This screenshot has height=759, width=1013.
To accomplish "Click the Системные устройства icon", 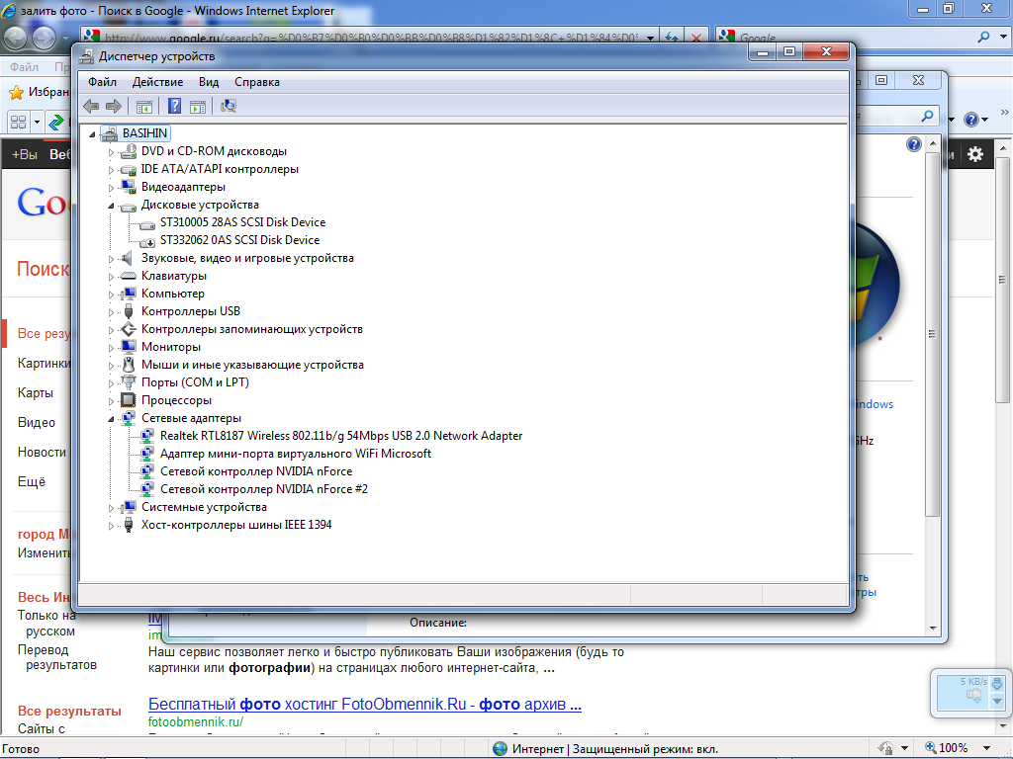I will 129,507.
